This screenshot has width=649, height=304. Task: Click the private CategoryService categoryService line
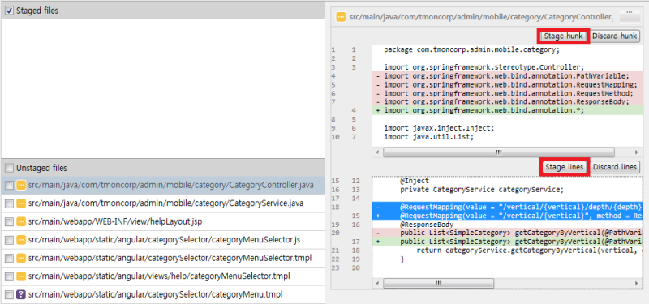482,190
